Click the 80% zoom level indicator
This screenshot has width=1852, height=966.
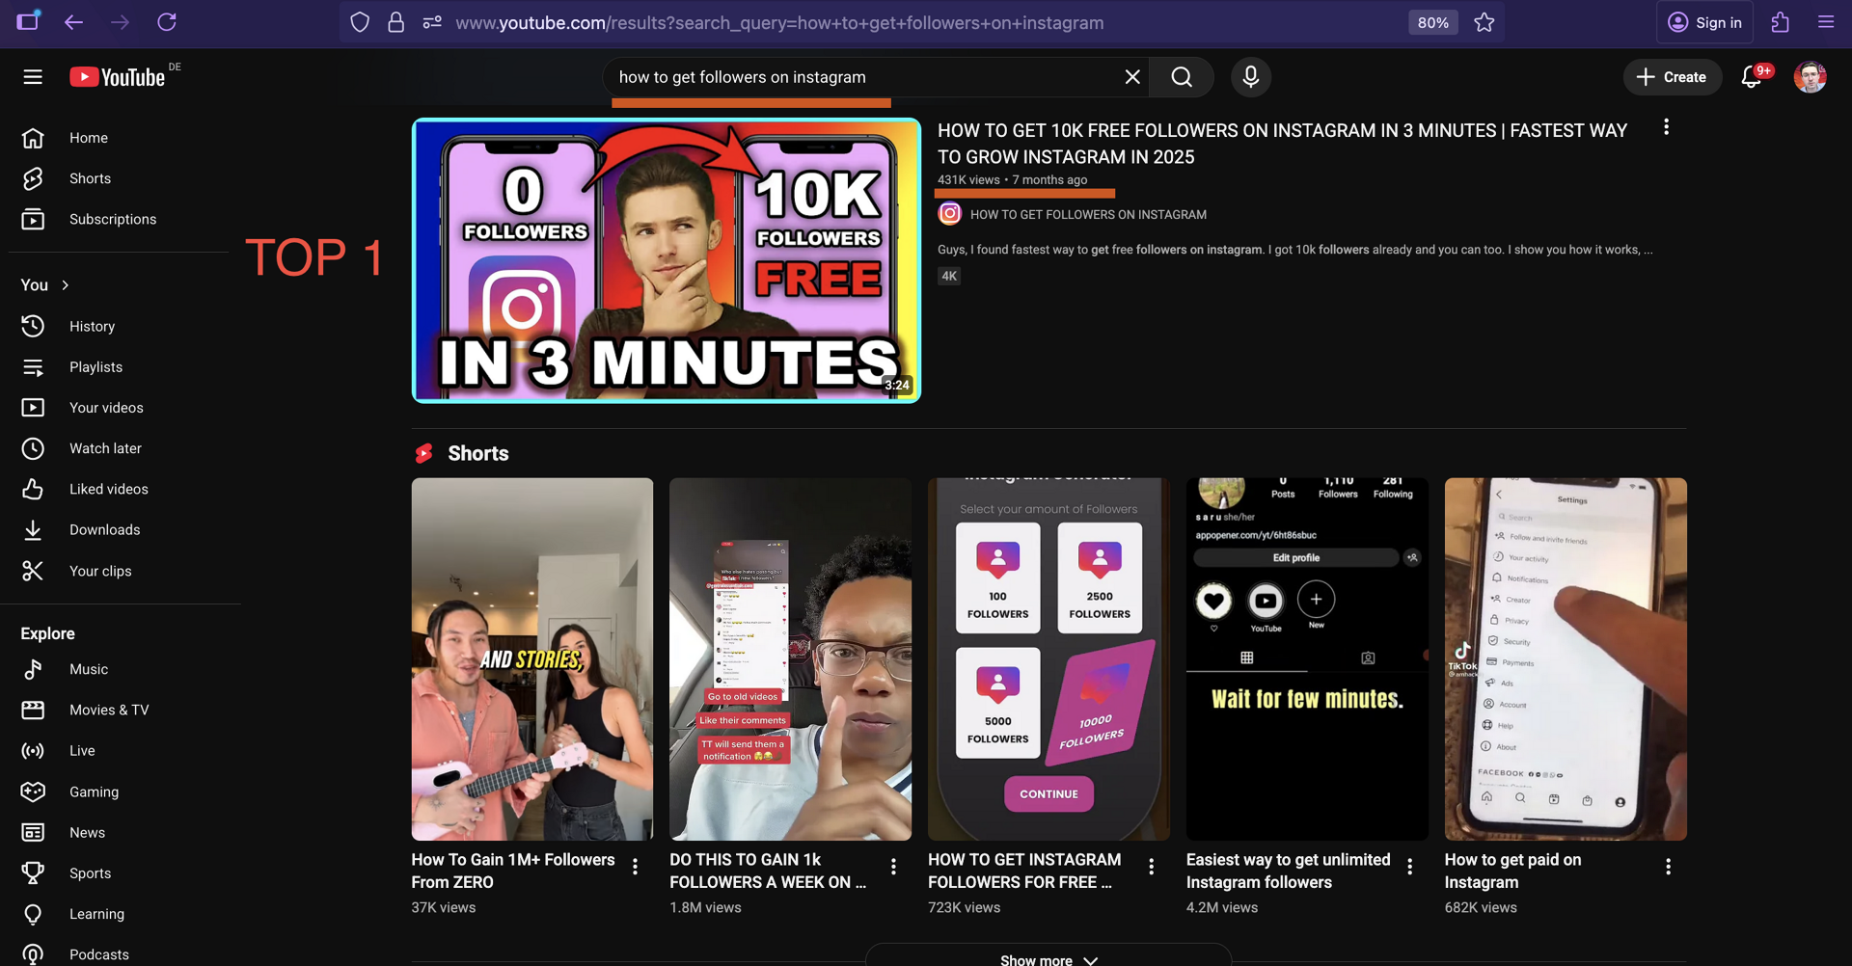pyautogui.click(x=1432, y=22)
